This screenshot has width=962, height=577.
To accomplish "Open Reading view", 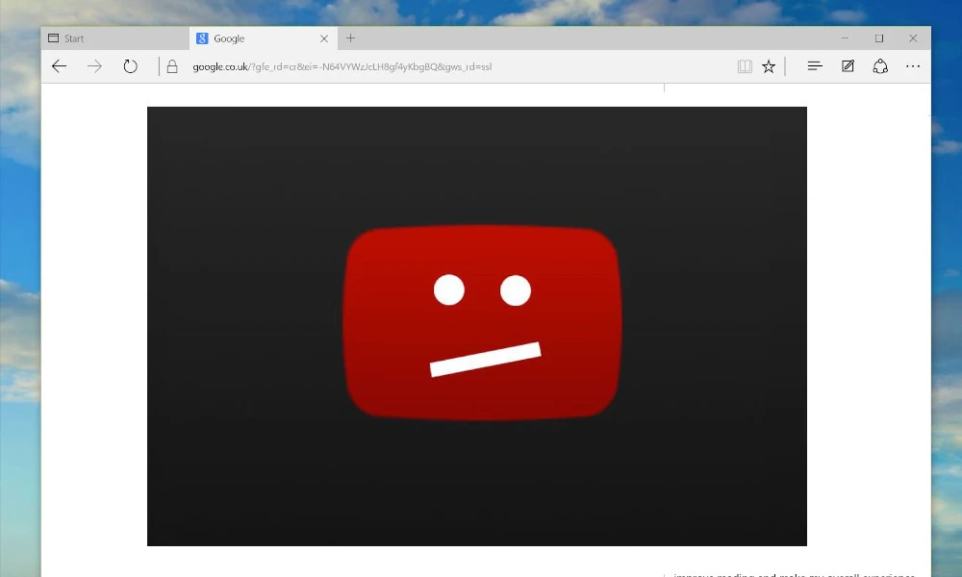I will (745, 65).
